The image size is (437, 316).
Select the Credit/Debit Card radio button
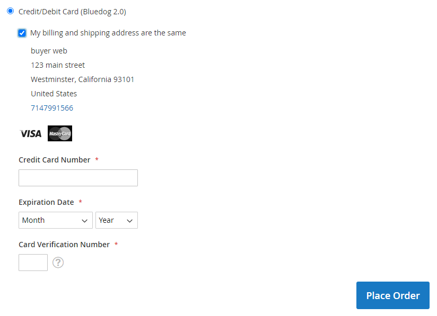pyautogui.click(x=10, y=11)
